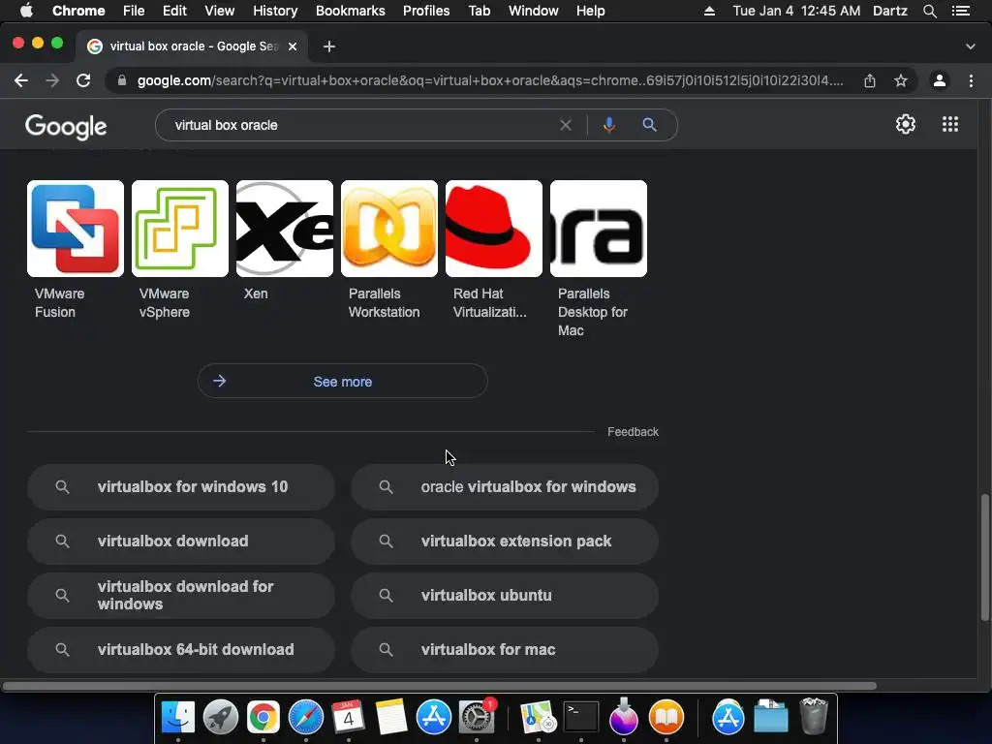Open the Bookmarks menu
This screenshot has width=992, height=744.
pyautogui.click(x=351, y=11)
